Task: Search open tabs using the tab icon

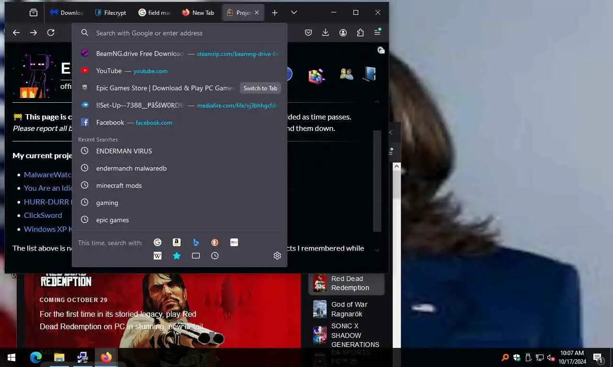Action: coord(196,256)
